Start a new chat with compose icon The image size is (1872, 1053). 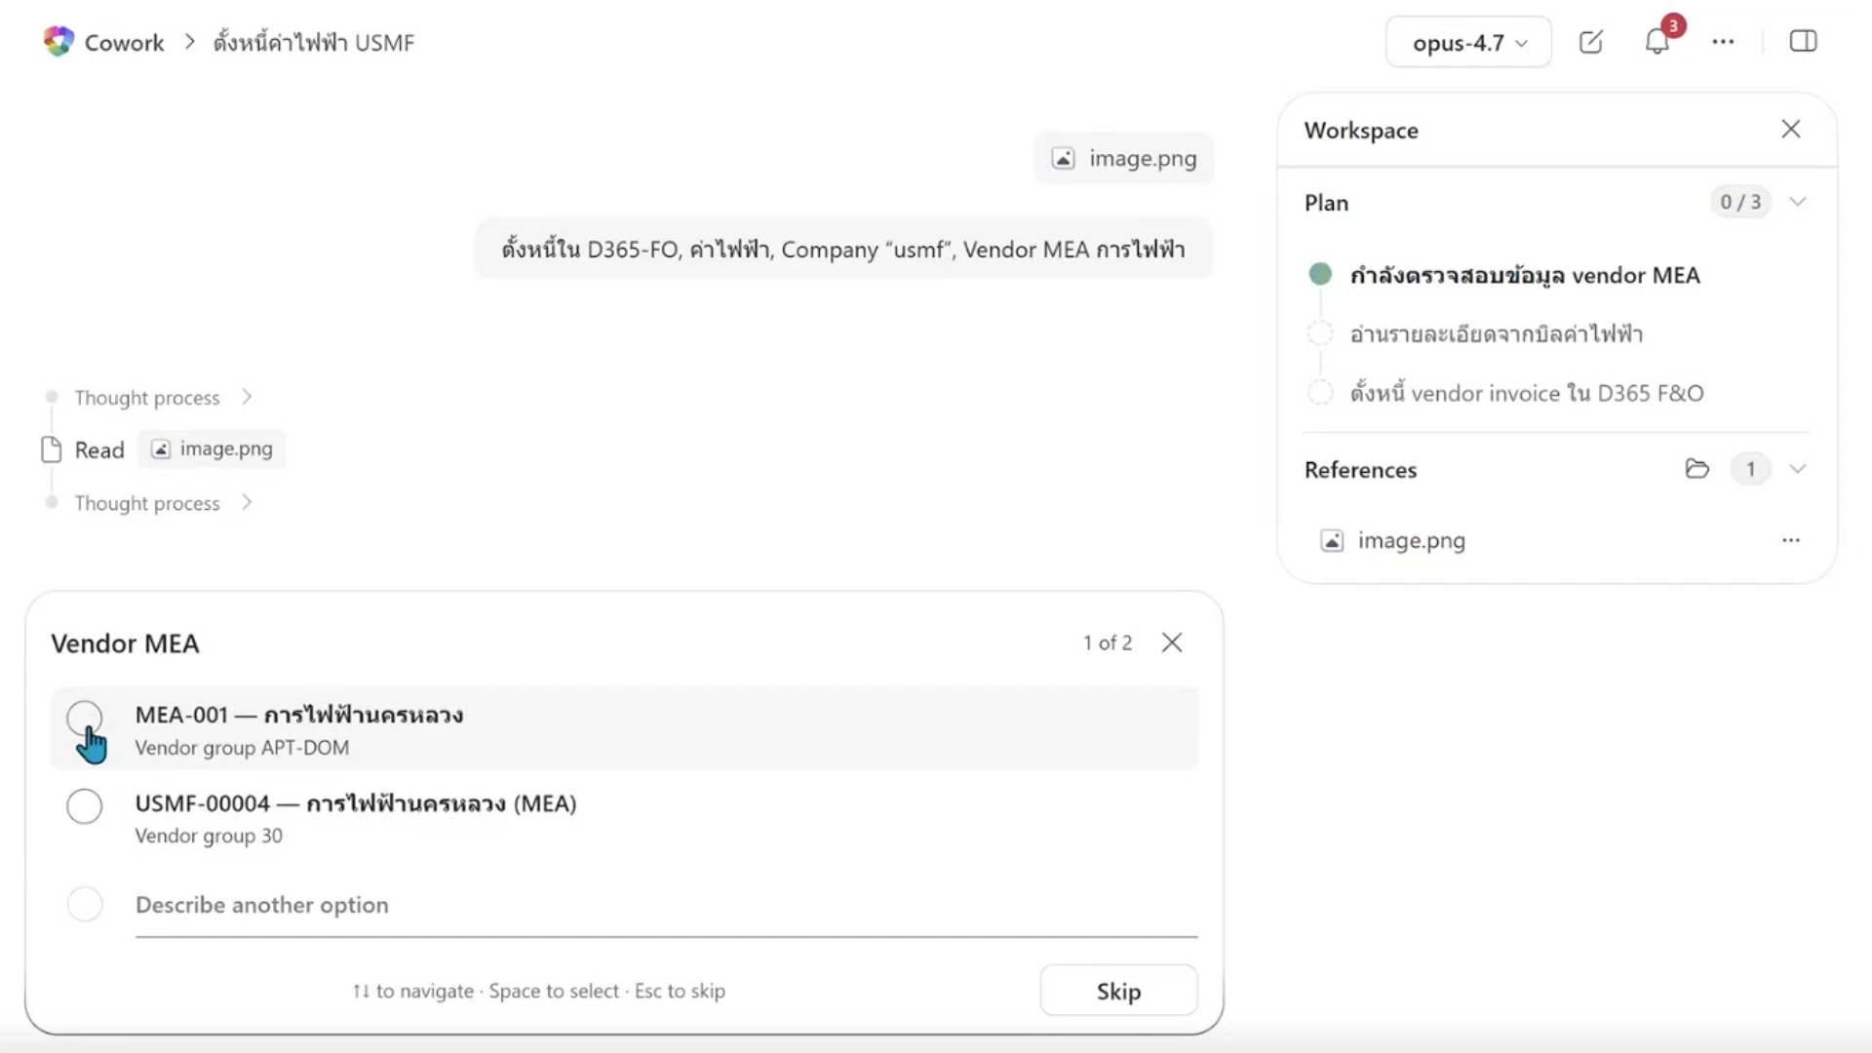[1591, 41]
